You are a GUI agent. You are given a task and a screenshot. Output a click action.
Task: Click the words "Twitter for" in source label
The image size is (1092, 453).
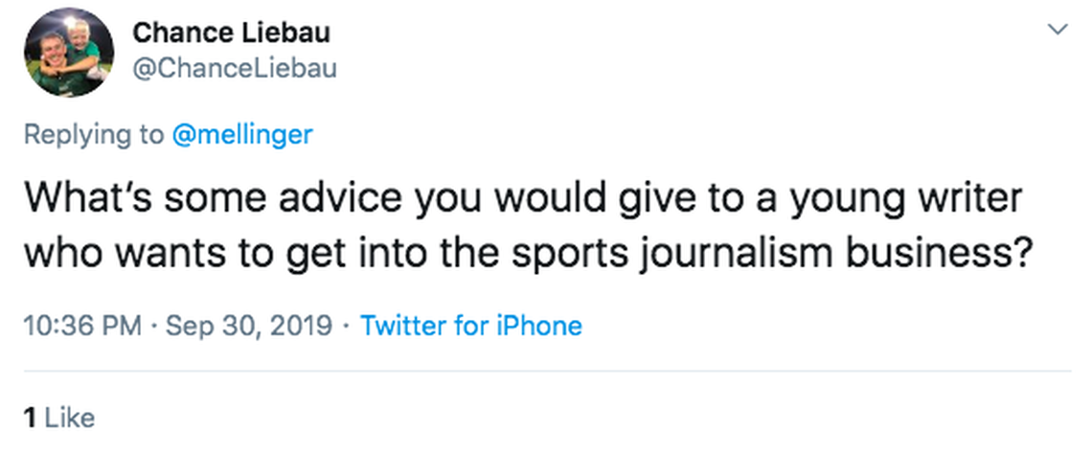[421, 326]
